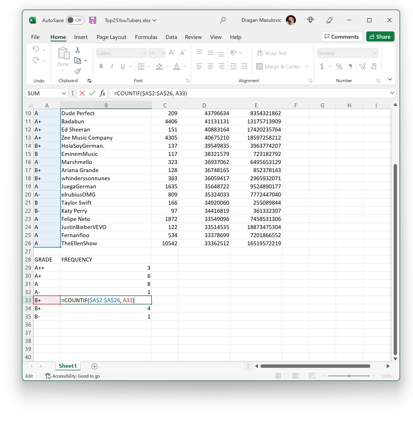Viewport: 413px width, 423px height.
Task: Click the Increase Indent icon
Action: (244, 66)
